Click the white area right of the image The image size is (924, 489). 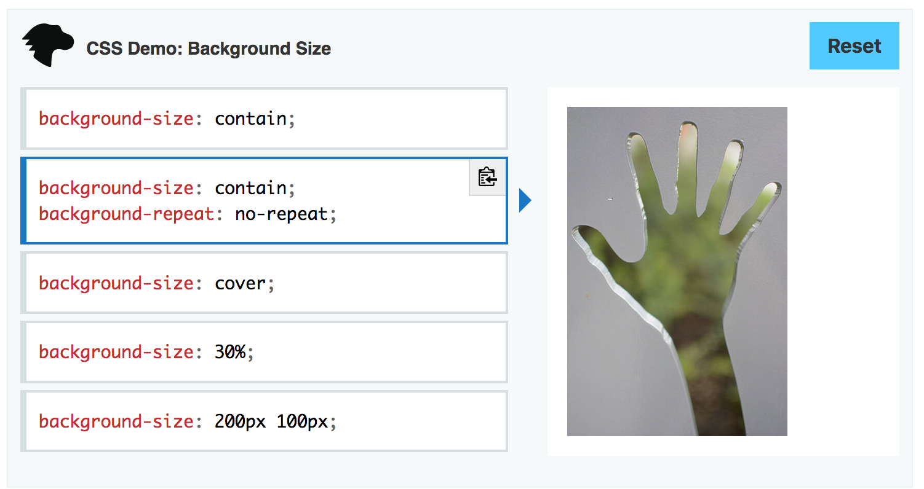pos(843,272)
